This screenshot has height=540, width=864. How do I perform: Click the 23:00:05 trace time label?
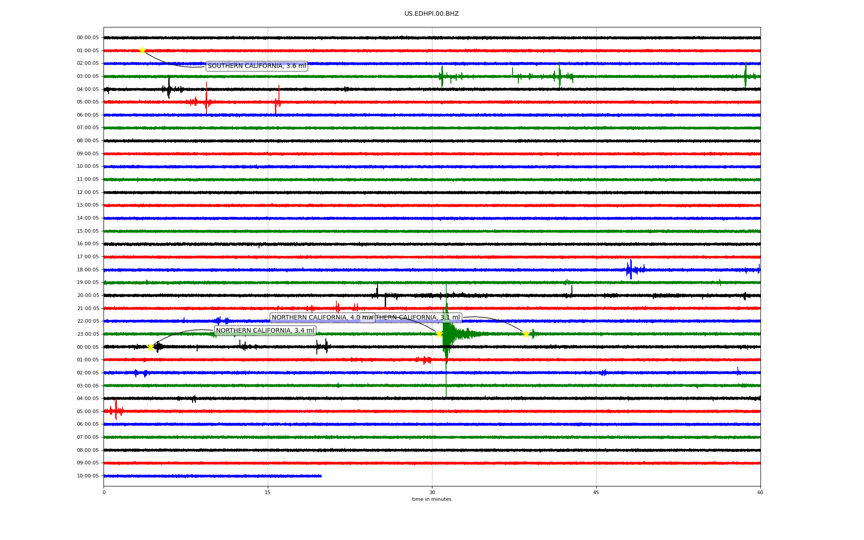click(88, 334)
